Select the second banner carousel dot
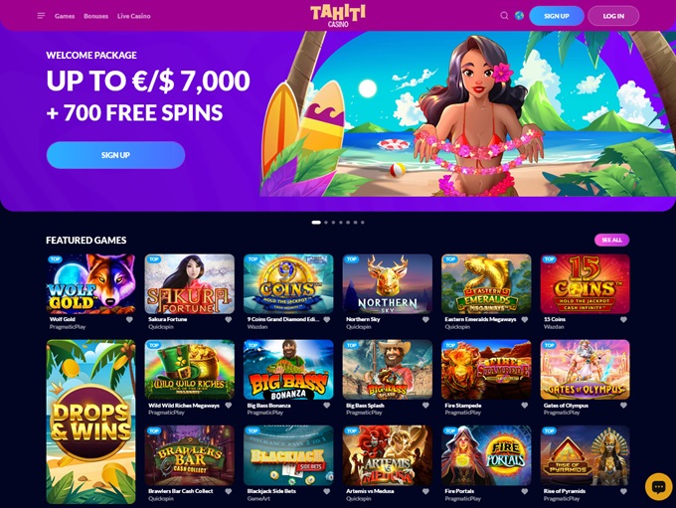 point(326,223)
